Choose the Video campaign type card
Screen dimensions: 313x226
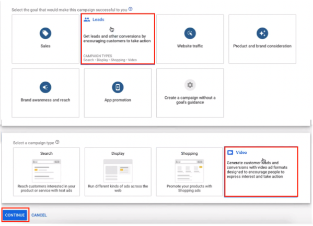click(x=261, y=172)
